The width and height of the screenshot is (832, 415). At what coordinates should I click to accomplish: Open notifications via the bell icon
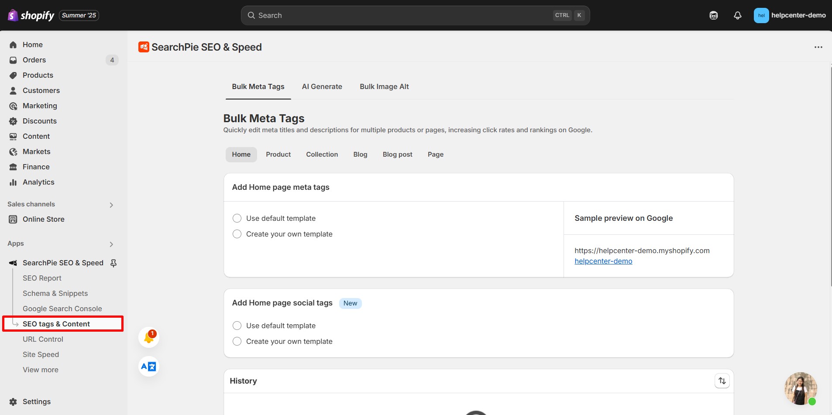pyautogui.click(x=737, y=15)
